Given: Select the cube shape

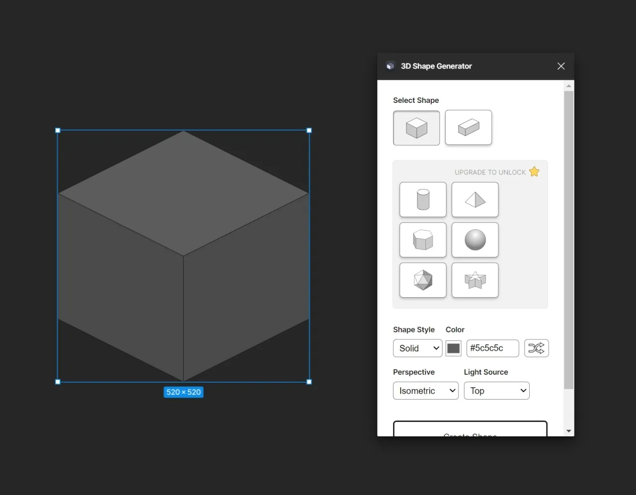Looking at the screenshot, I should point(416,128).
